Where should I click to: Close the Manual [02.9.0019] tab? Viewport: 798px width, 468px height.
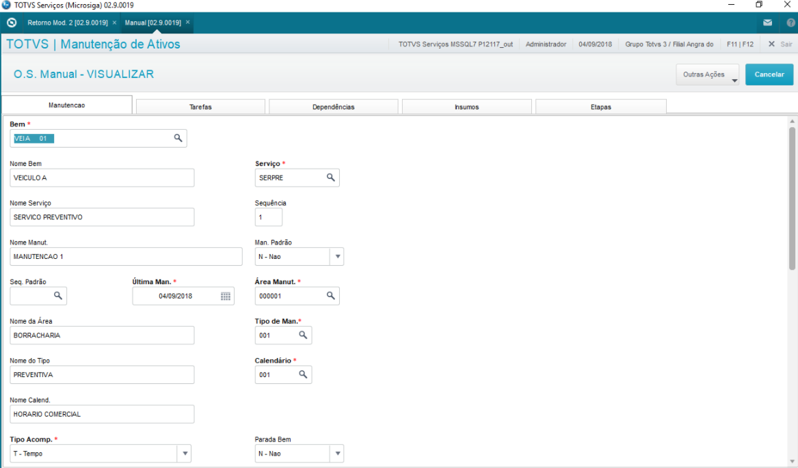point(188,23)
